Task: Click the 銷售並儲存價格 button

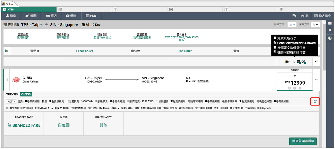Action: coord(303,141)
